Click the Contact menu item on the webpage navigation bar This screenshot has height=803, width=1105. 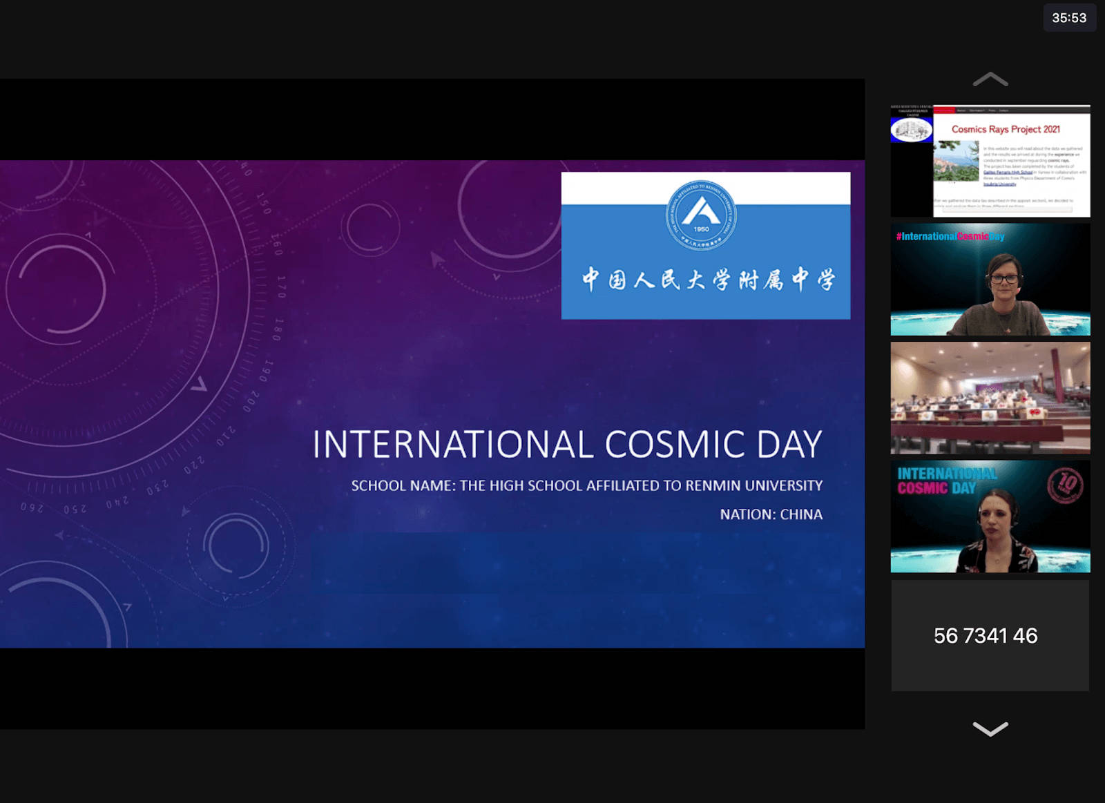(1003, 110)
